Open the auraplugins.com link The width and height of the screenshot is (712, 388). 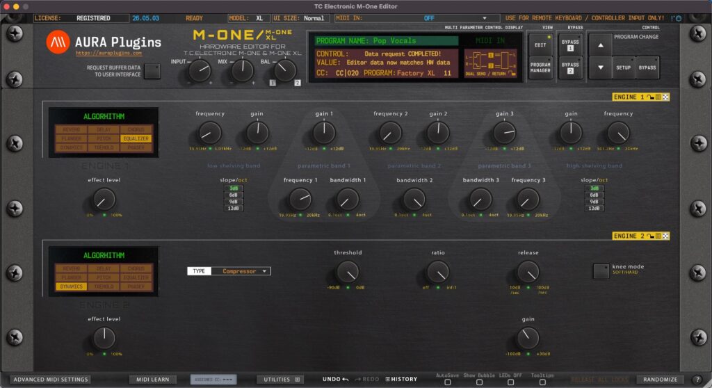(108, 53)
